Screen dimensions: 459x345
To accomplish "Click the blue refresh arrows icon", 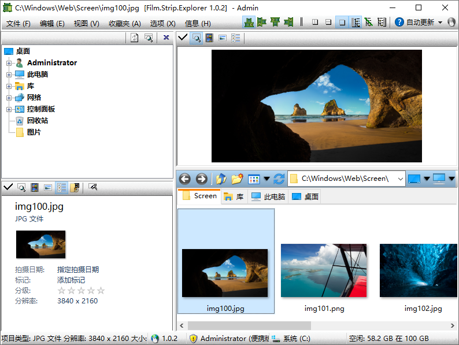I will tap(279, 179).
